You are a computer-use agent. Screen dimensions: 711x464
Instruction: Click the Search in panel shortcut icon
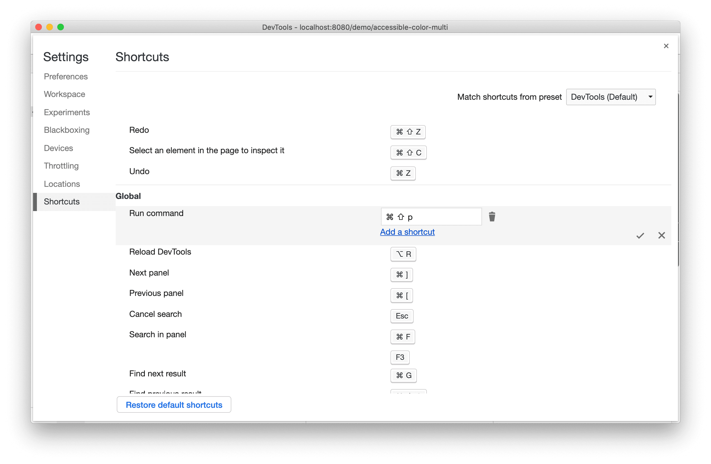[403, 336]
